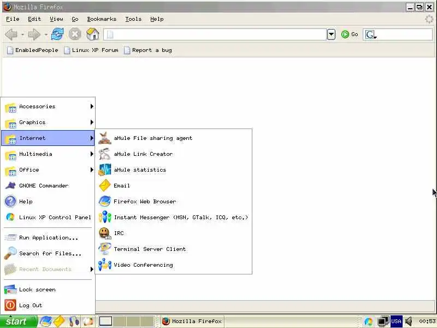The width and height of the screenshot is (437, 328).
Task: Open the Tools menu
Action: [133, 19]
